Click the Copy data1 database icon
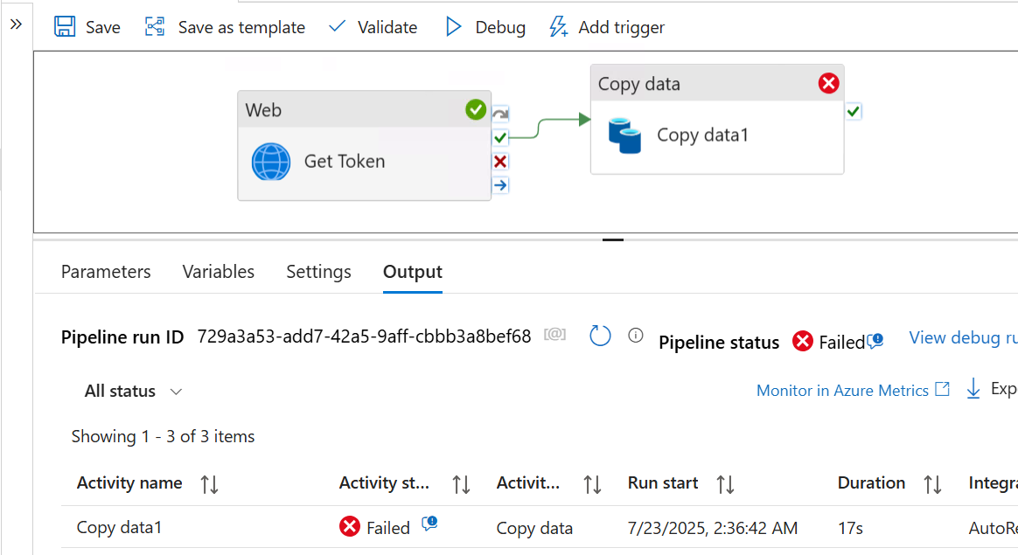This screenshot has width=1018, height=555. [624, 135]
